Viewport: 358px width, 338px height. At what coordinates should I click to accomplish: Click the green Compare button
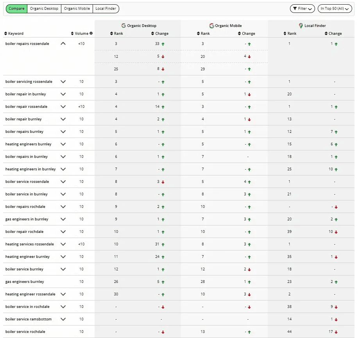point(16,8)
